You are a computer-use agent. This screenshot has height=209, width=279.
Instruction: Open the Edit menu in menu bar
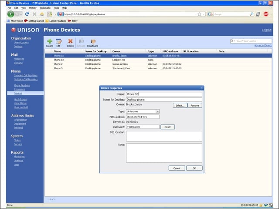(16, 8)
